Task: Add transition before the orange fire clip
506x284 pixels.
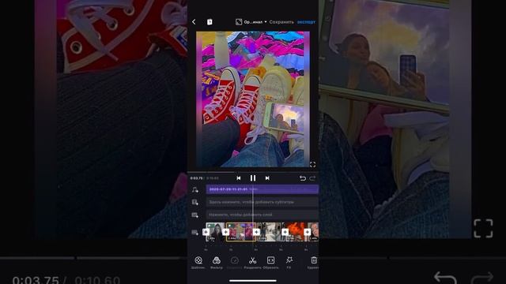Action: point(285,232)
